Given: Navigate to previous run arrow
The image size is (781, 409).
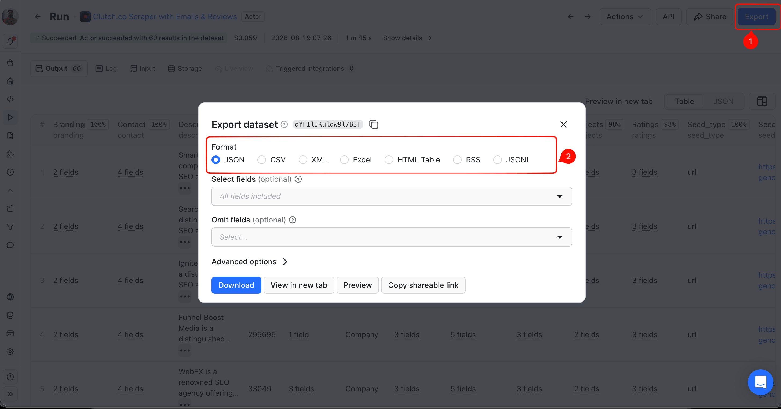Looking at the screenshot, I should click(570, 17).
